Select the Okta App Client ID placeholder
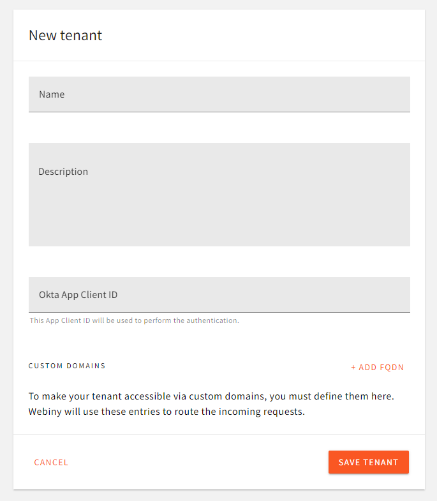The width and height of the screenshot is (437, 501). pyautogui.click(x=78, y=295)
